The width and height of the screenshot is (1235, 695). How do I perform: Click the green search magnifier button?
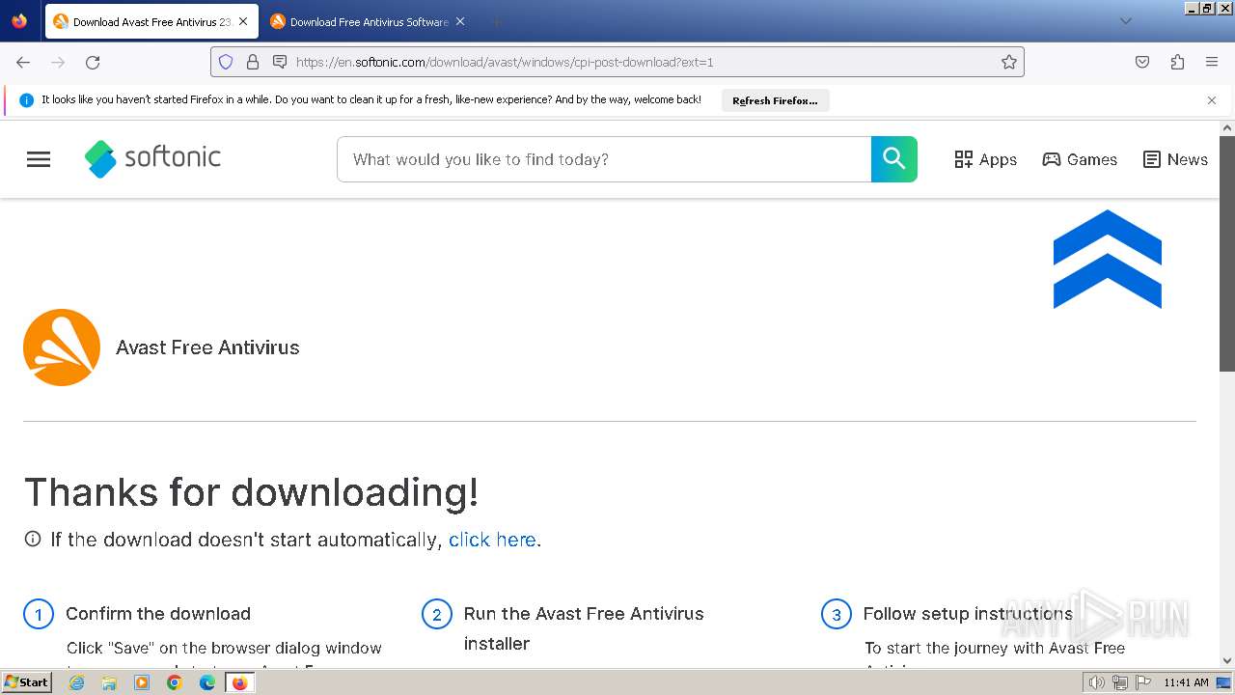(893, 159)
